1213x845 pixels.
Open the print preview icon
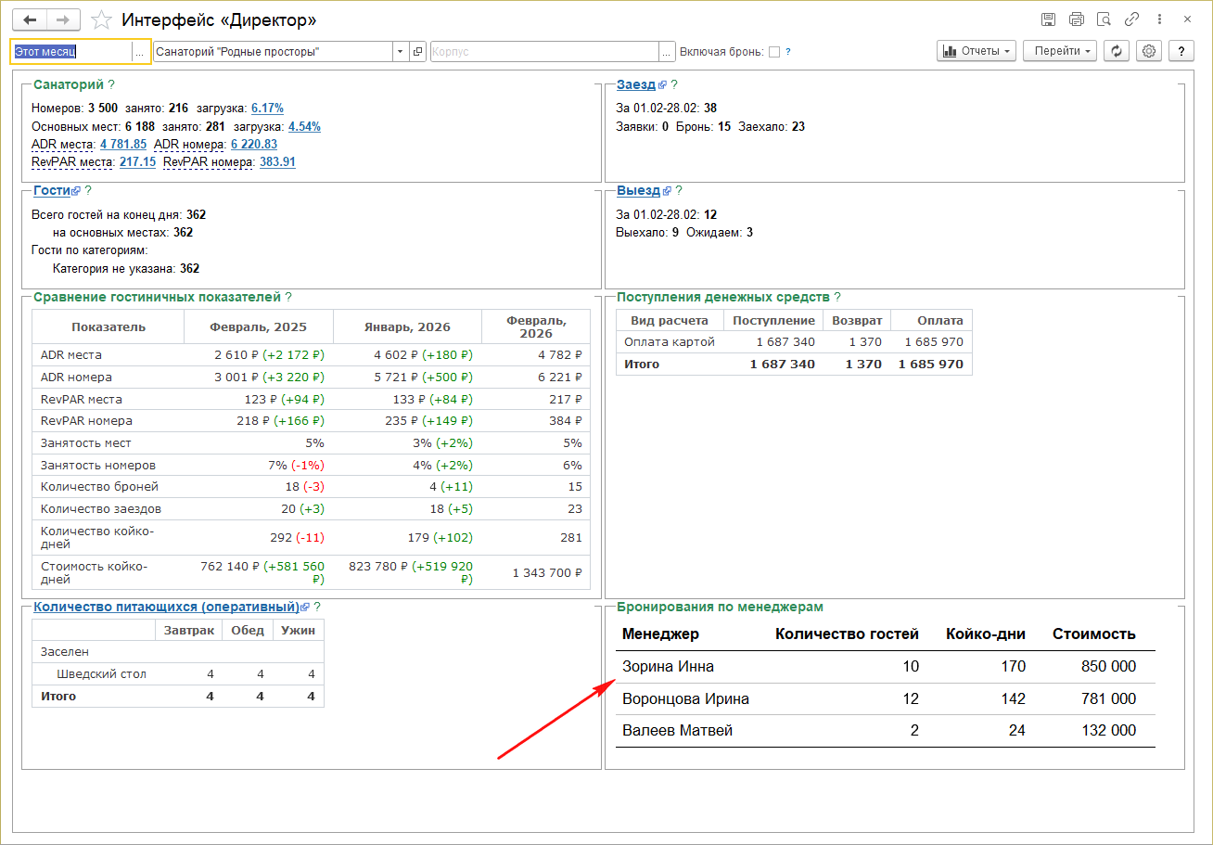click(1104, 19)
